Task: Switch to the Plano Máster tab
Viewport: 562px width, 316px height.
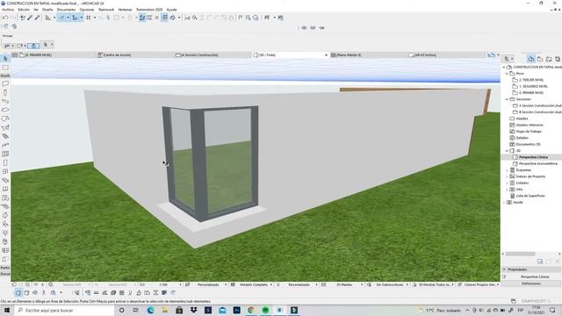Action: coord(368,55)
